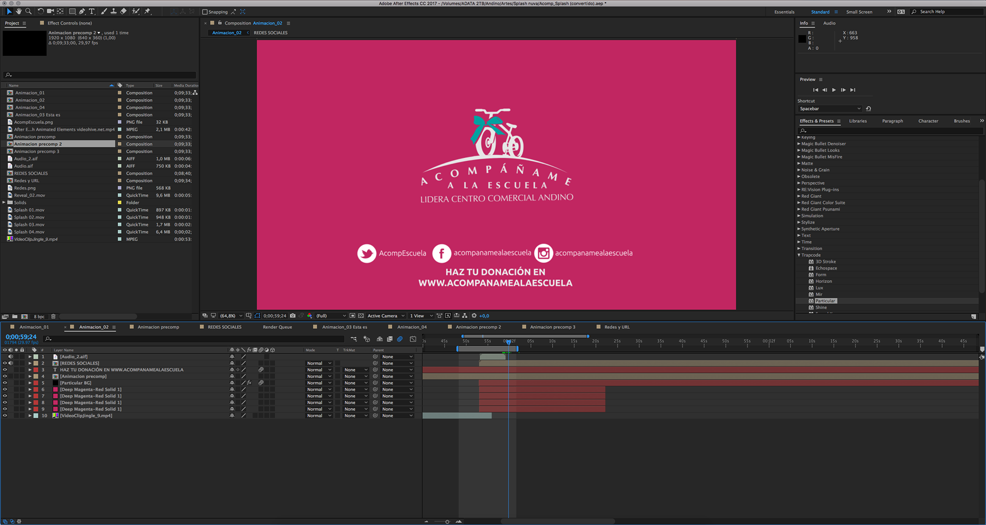This screenshot has height=525, width=986.
Task: Hide layer 6 Deep Magenta-Red Solid
Action: [5, 389]
